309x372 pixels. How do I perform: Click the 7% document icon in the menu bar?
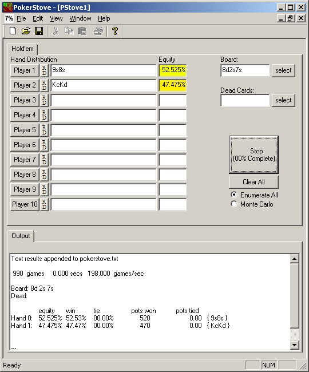9,18
